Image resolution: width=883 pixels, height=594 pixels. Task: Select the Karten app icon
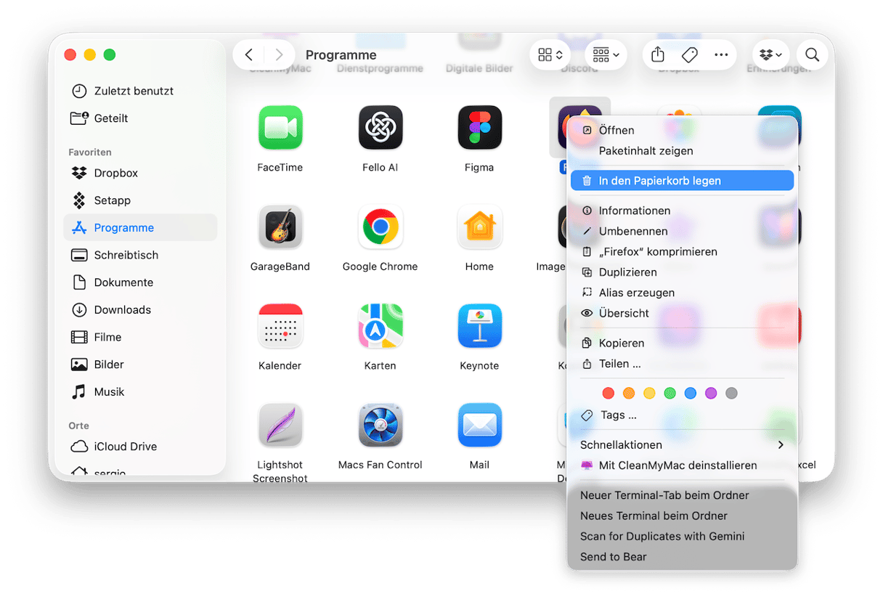(x=381, y=326)
